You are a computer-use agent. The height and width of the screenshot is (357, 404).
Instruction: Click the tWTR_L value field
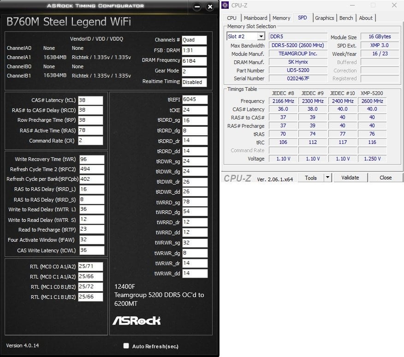[x=92, y=209]
